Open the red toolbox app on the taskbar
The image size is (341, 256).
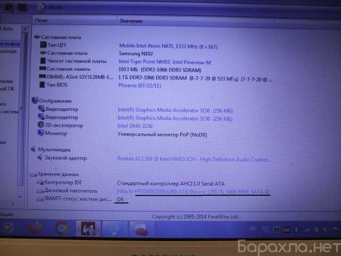(142, 229)
